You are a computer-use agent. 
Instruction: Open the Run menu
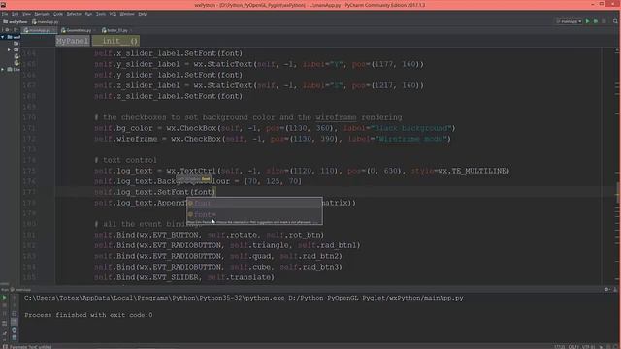pyautogui.click(x=88, y=14)
